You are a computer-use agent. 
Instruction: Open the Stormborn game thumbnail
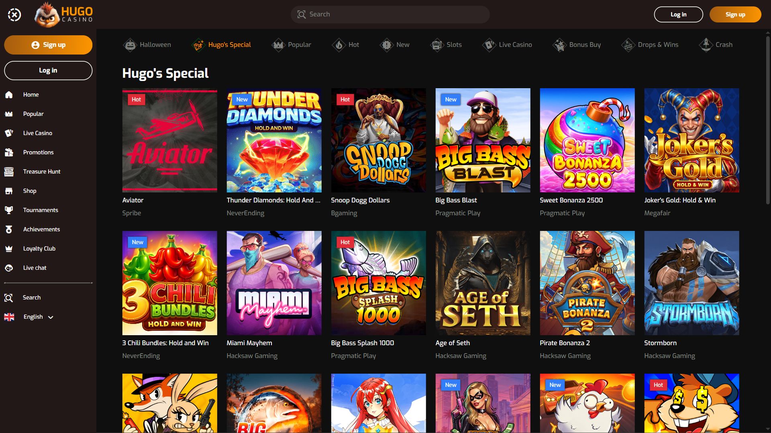691,283
